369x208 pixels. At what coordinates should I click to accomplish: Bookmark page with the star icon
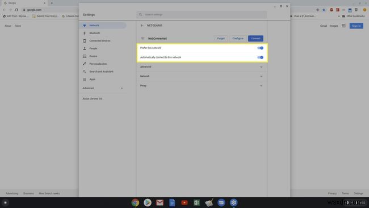[x=324, y=10]
